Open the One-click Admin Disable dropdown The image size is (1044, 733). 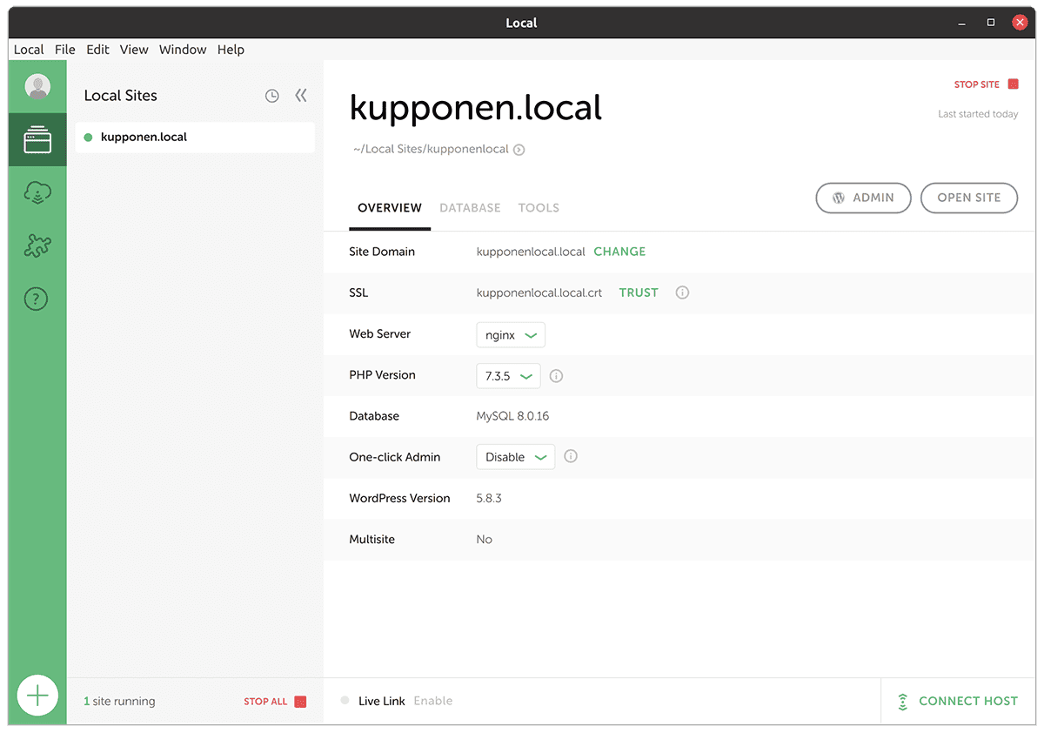pyautogui.click(x=515, y=457)
